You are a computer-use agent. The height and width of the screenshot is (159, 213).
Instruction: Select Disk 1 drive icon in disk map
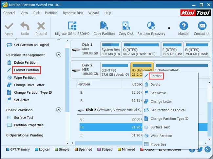click(x=76, y=50)
